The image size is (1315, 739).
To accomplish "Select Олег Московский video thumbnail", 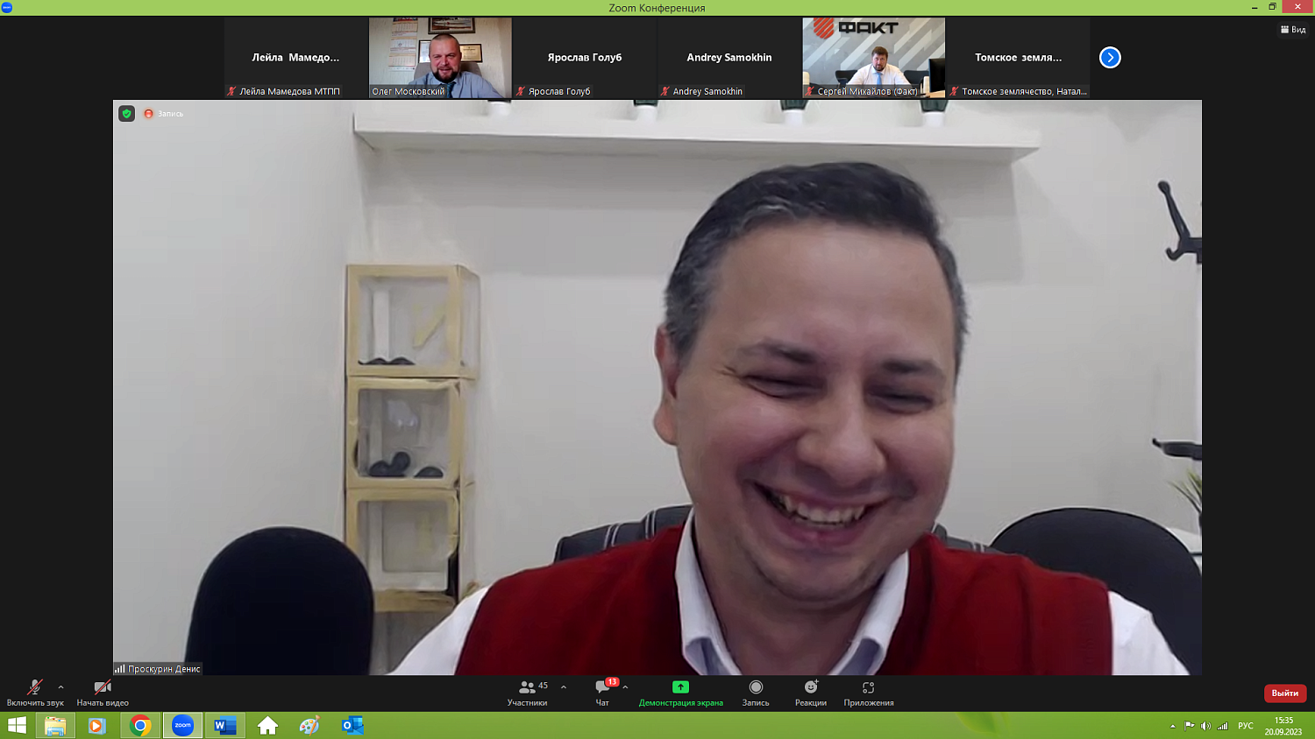I will point(440,57).
